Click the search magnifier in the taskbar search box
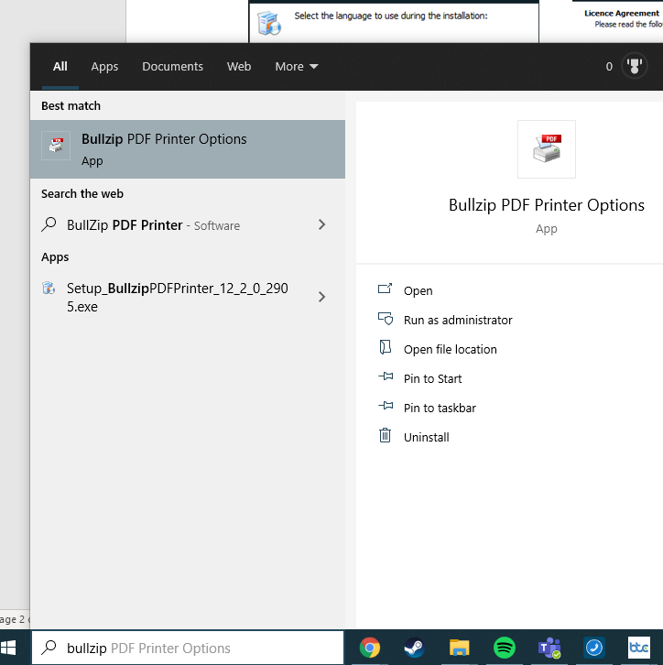This screenshot has width=663, height=665. 49,648
